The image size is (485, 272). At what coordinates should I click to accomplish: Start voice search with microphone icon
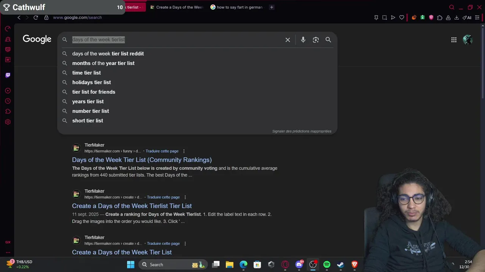point(303,40)
